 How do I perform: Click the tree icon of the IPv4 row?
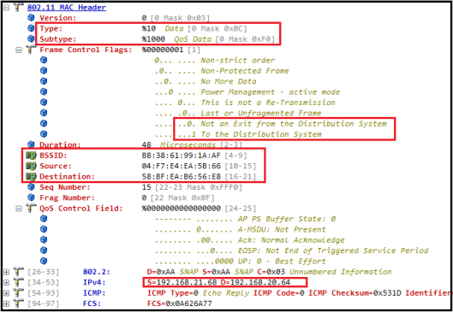pyautogui.click(x=18, y=282)
